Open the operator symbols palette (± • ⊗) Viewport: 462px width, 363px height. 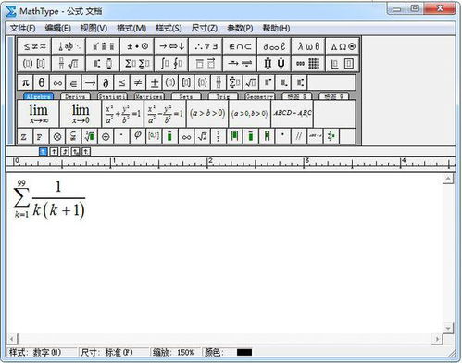point(137,46)
